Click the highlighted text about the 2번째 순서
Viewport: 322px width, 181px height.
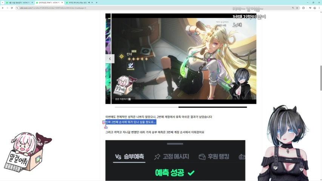(131, 122)
